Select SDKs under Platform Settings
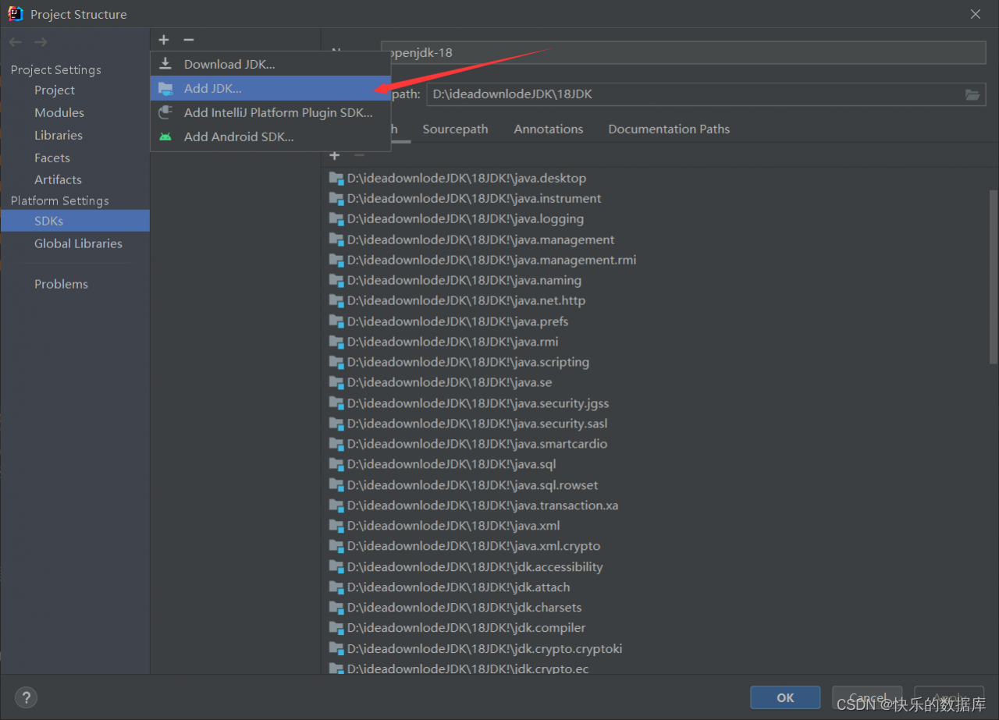 click(75, 221)
